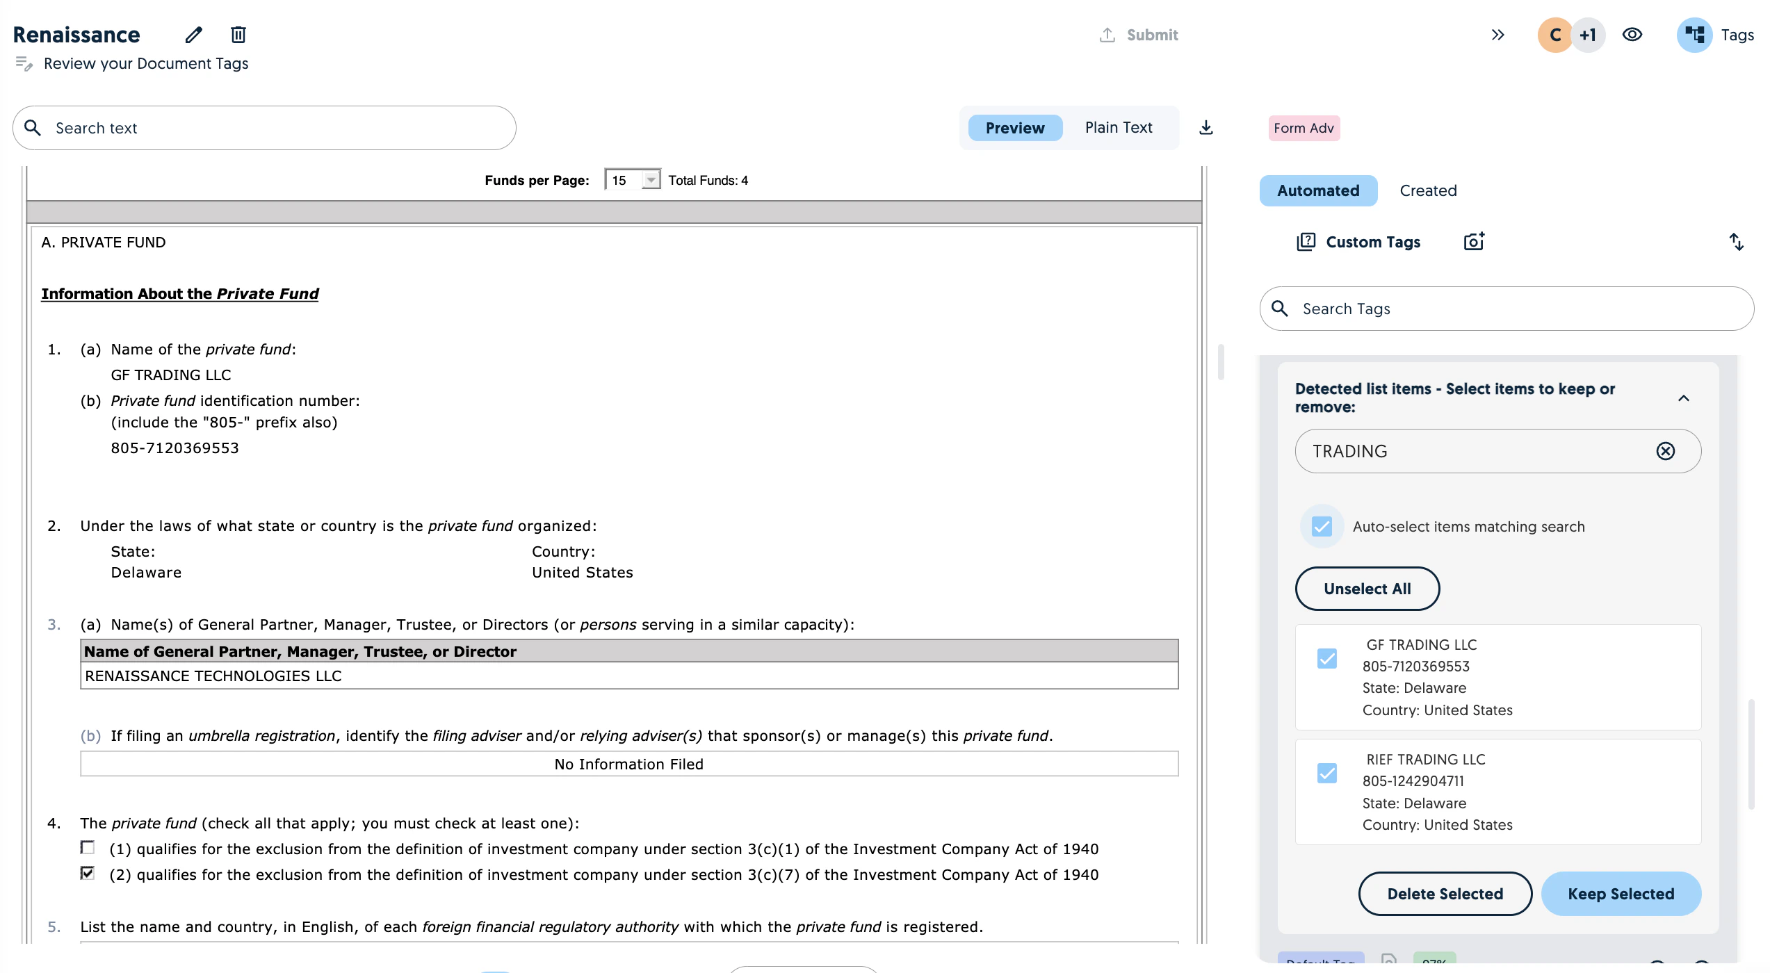
Task: Delete document with trash icon
Action: tap(238, 35)
